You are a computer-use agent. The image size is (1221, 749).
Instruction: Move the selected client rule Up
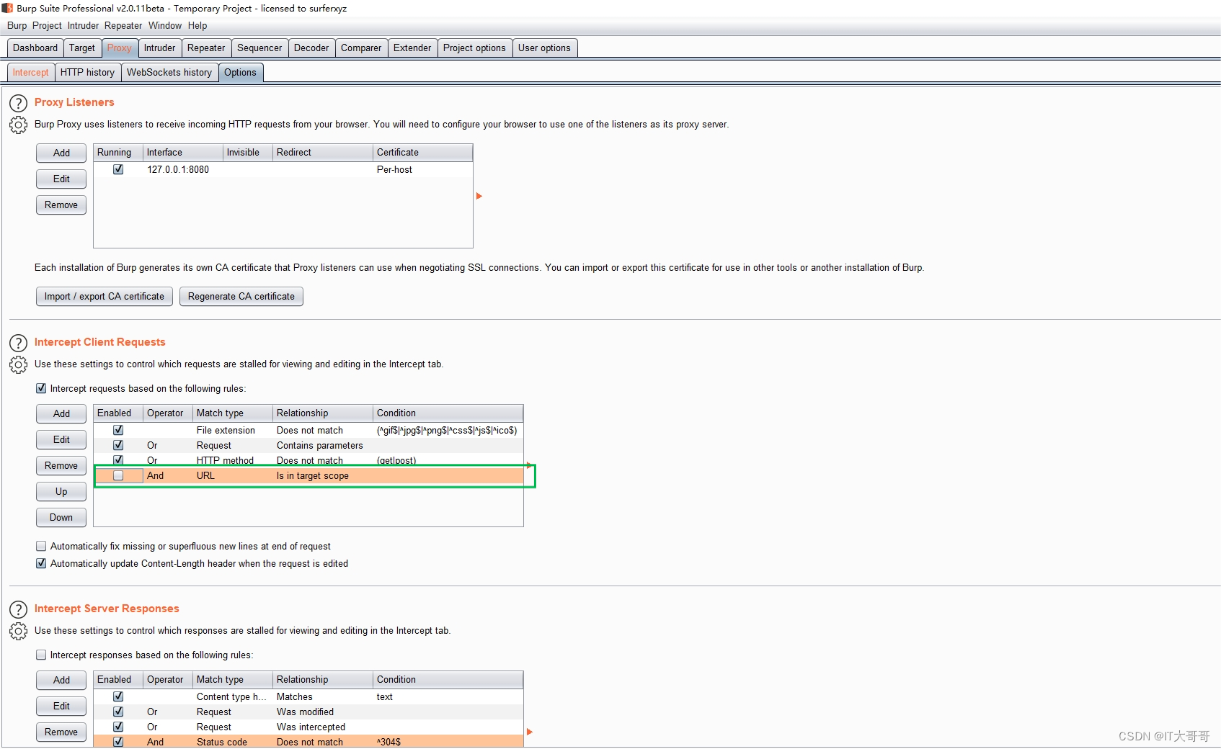pos(61,491)
